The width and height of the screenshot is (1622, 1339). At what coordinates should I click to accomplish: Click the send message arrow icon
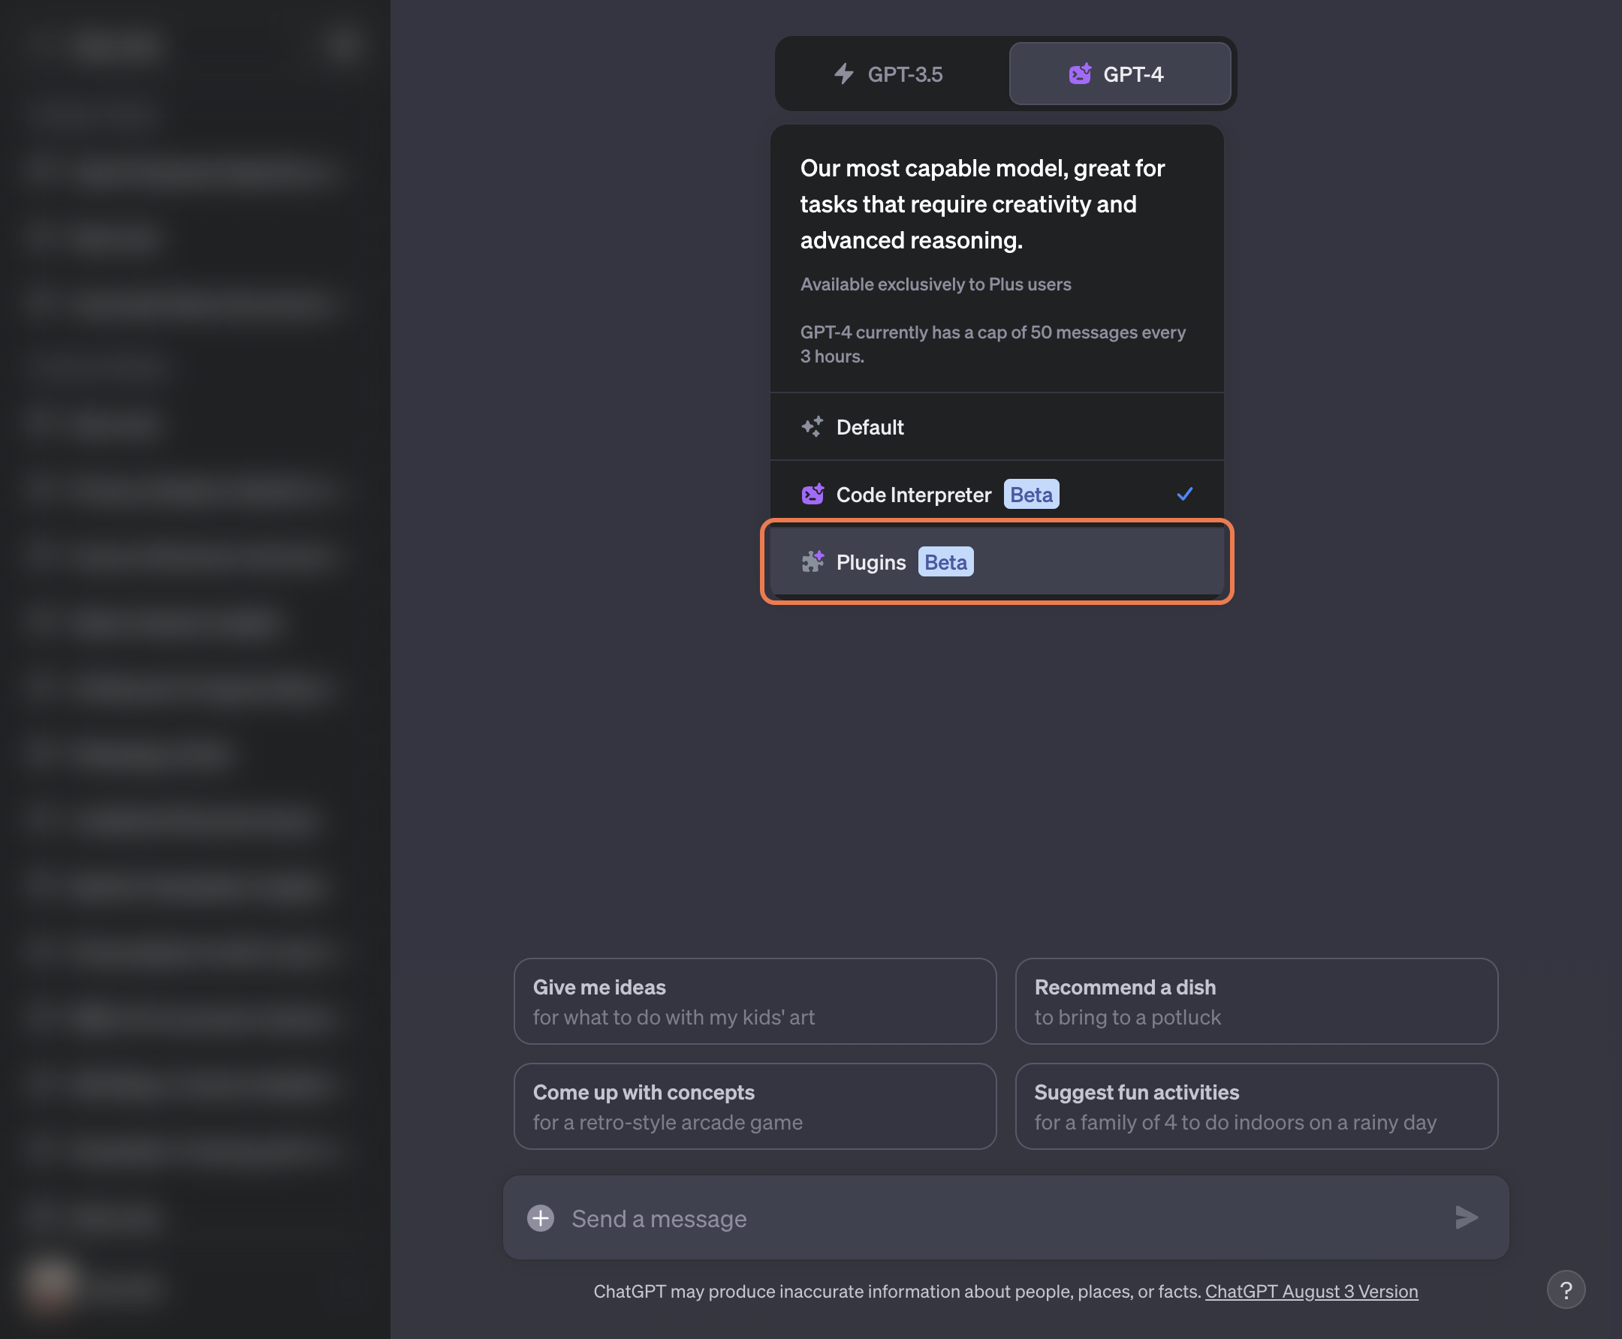[x=1465, y=1218]
